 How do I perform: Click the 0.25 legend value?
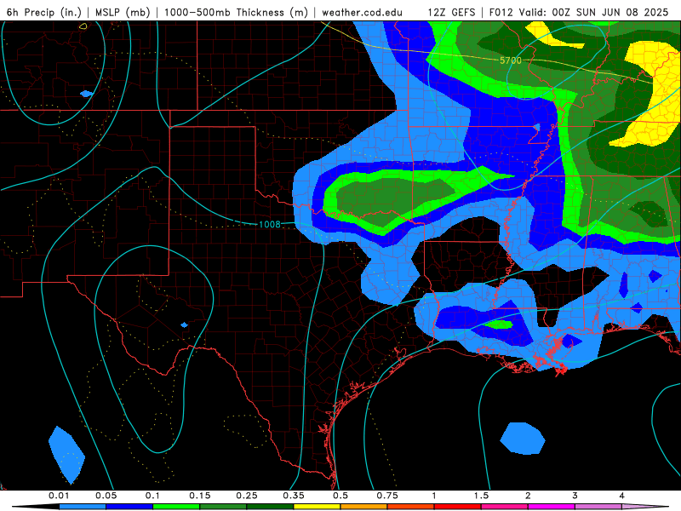(x=247, y=496)
